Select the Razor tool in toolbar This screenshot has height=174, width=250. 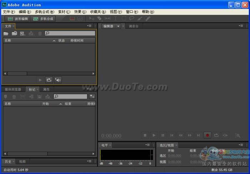coord(100,19)
